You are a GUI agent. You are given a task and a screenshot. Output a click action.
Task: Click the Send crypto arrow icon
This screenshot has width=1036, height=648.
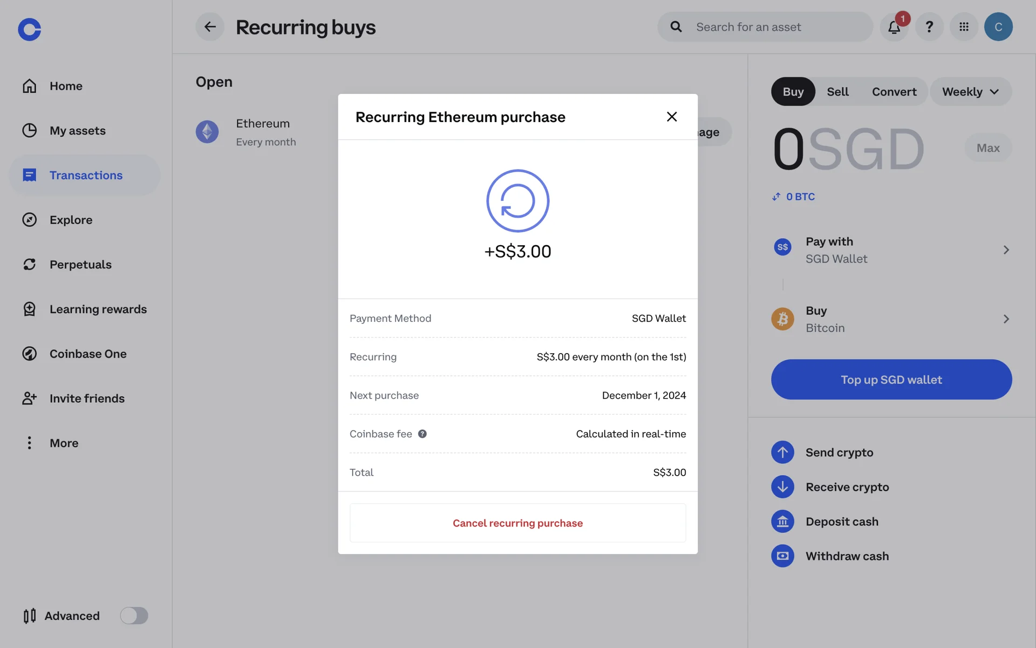(782, 453)
